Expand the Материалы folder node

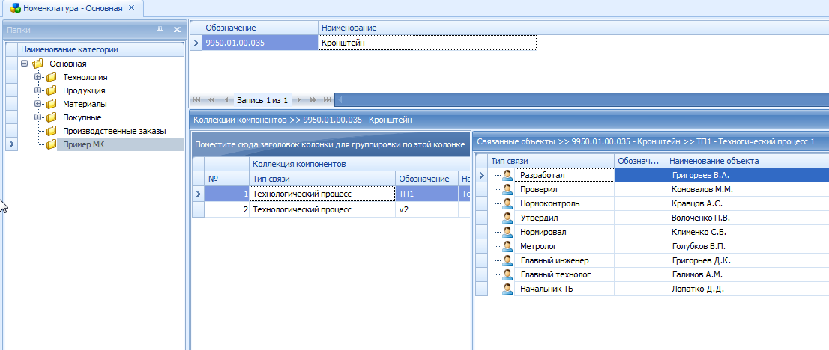pyautogui.click(x=37, y=103)
